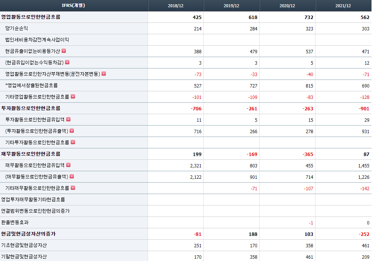Click 2020/12 other financing cash flow -107

tap(309, 188)
